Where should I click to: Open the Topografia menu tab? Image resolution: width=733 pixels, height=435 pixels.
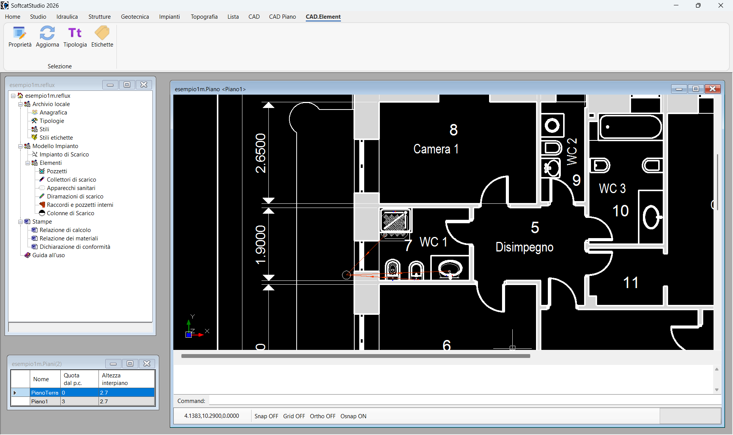point(204,17)
